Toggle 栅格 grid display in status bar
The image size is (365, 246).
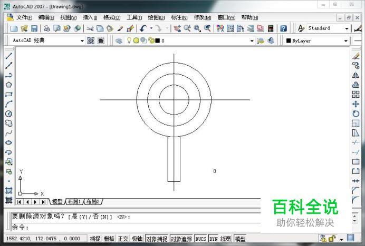click(x=109, y=239)
